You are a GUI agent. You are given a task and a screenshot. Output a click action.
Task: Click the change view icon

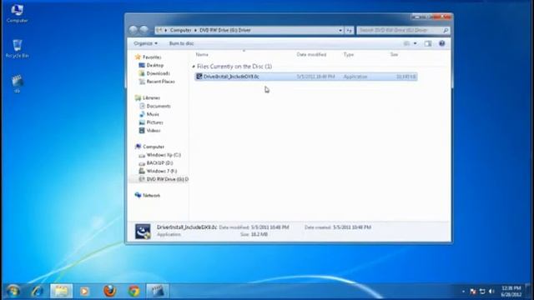(406, 43)
